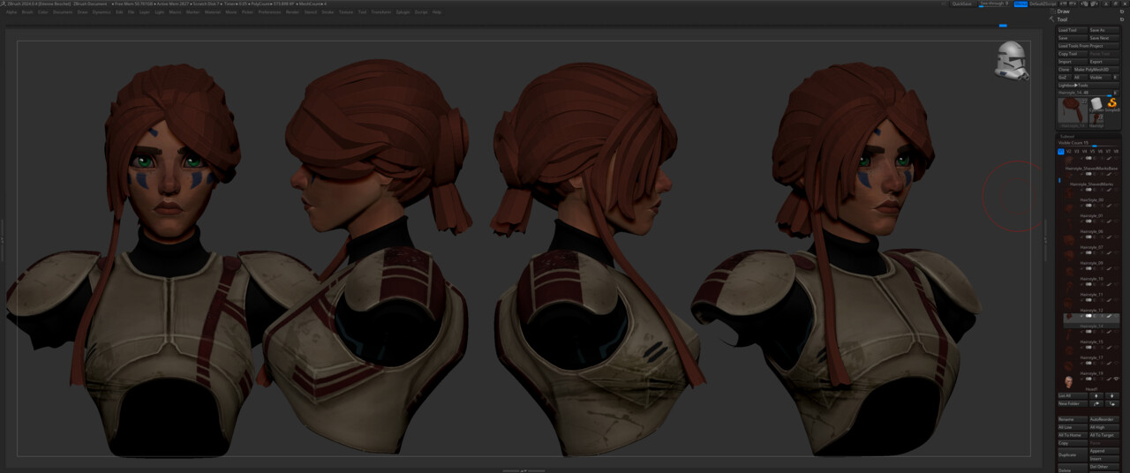Adjust the Visible Count slider
1130x473 pixels.
click(1089, 143)
